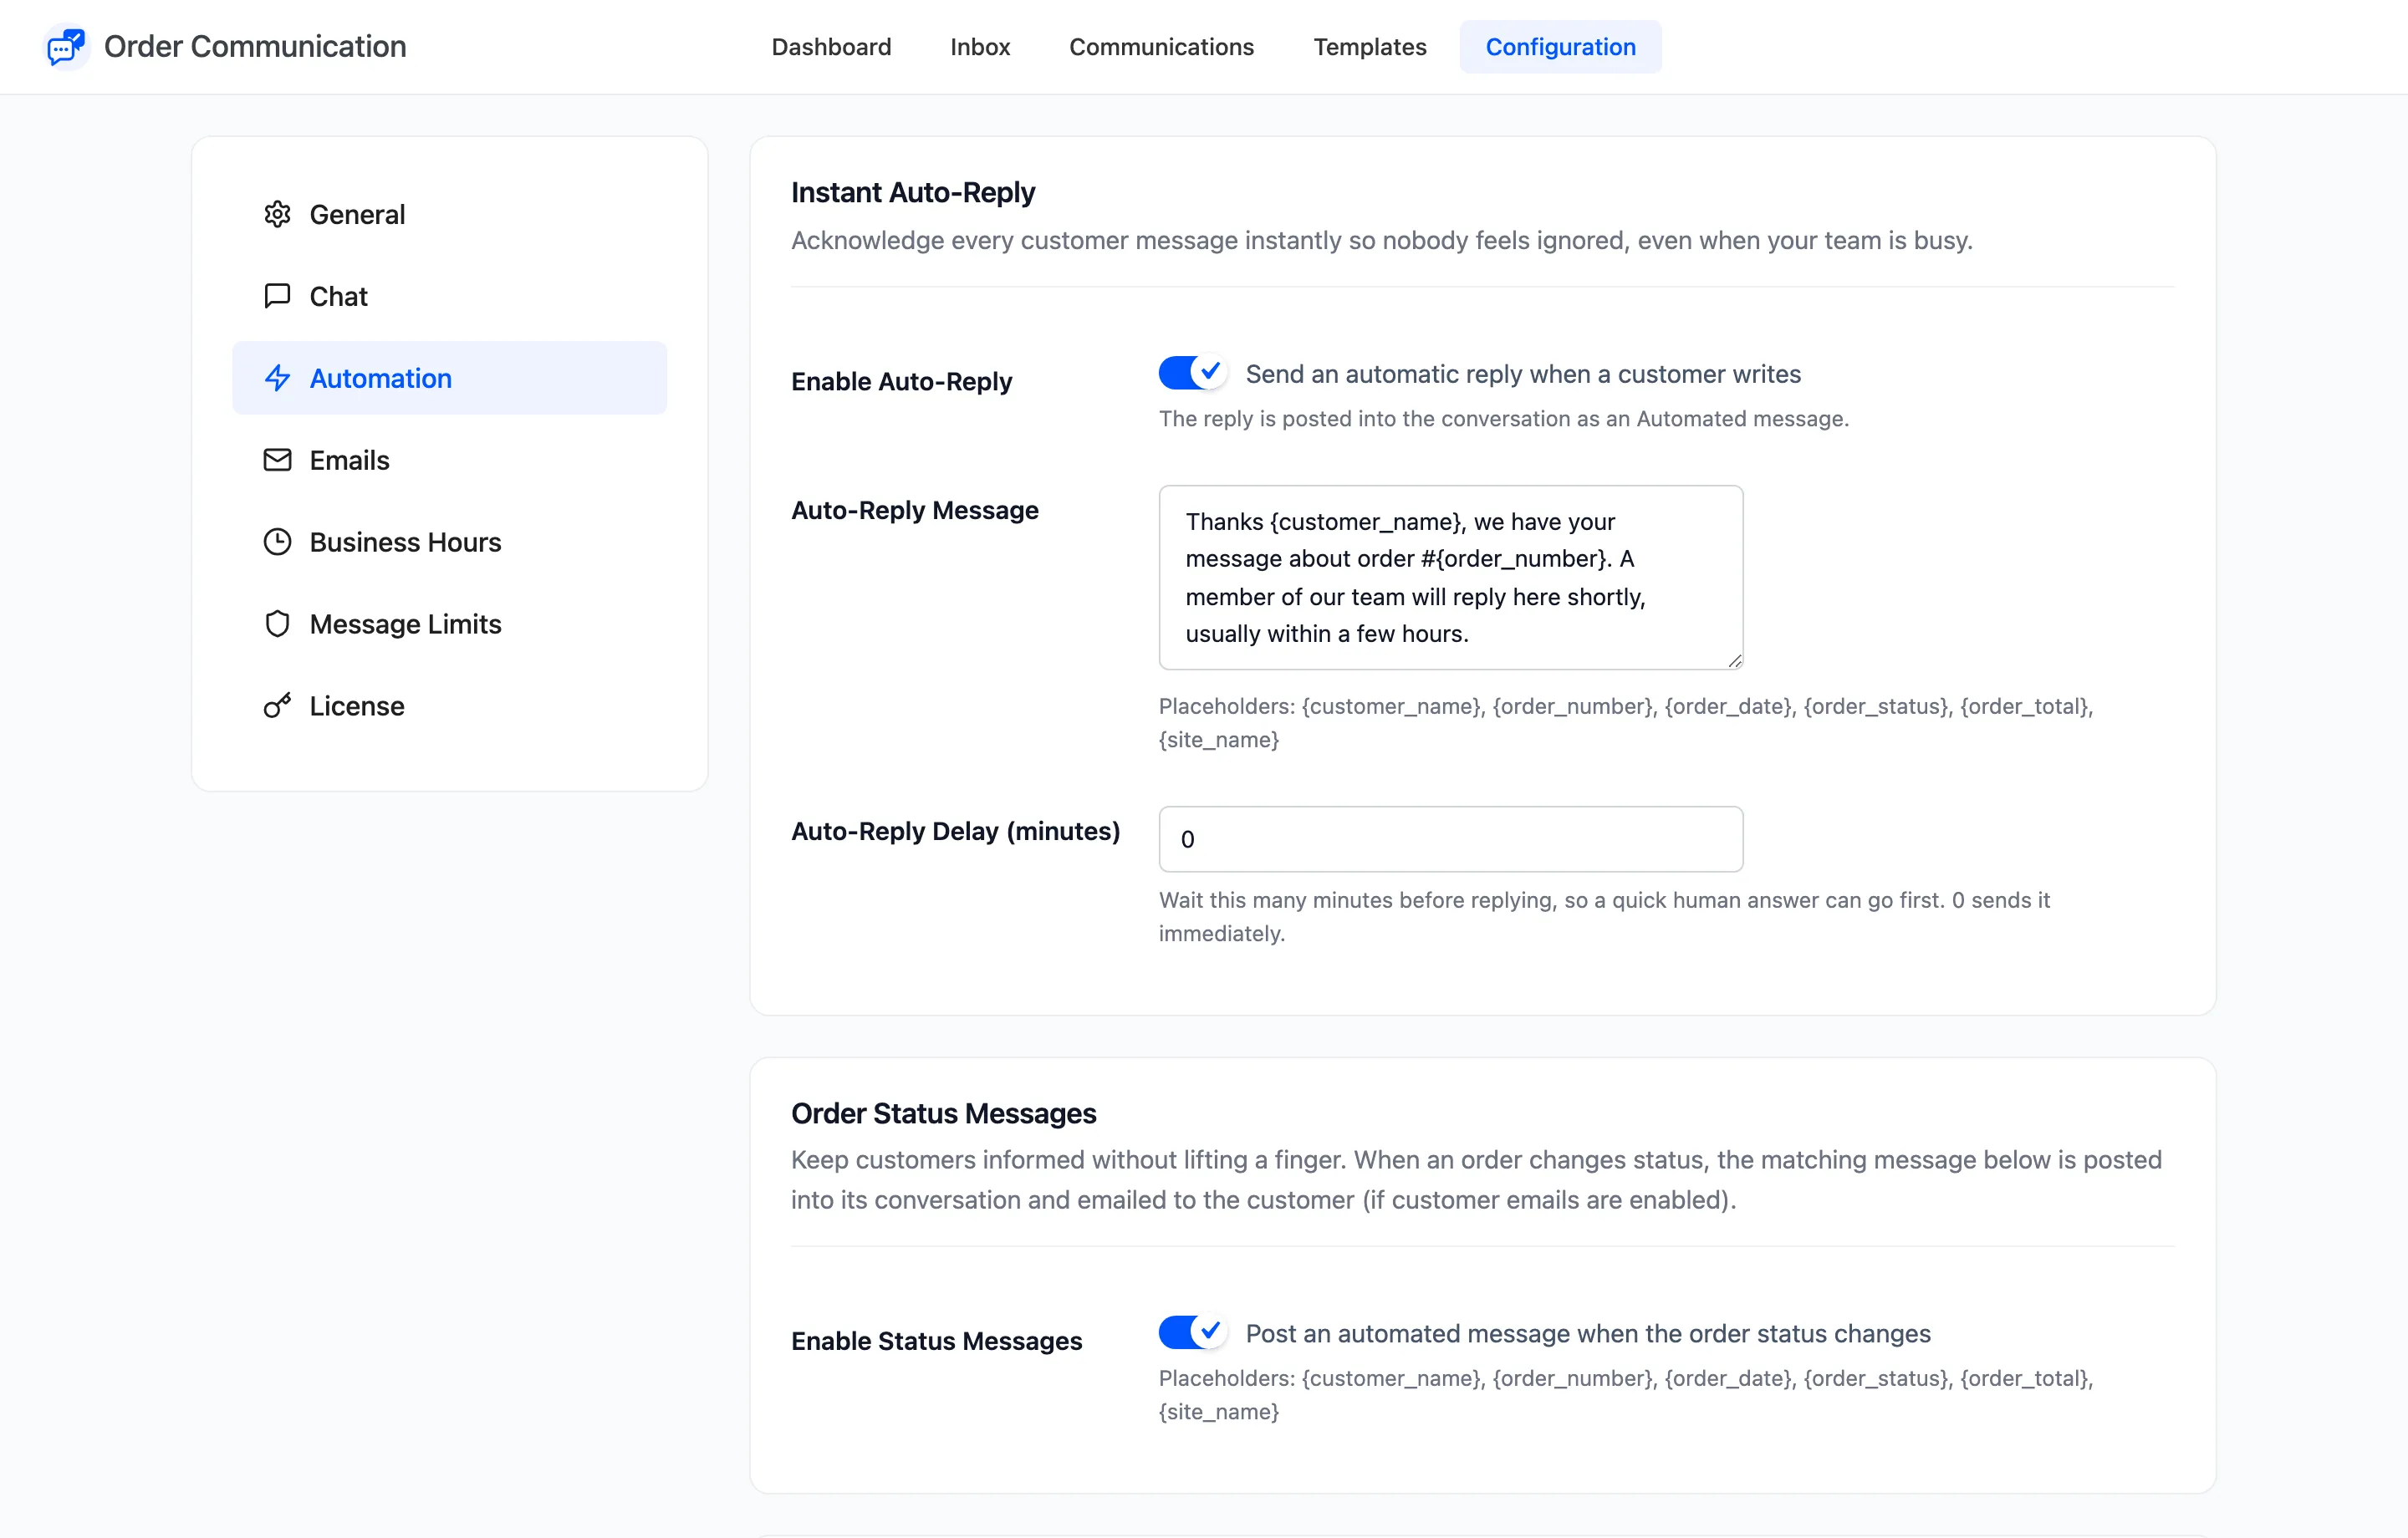Click the Auto-Reply Message label
2408x1538 pixels.
click(x=914, y=510)
